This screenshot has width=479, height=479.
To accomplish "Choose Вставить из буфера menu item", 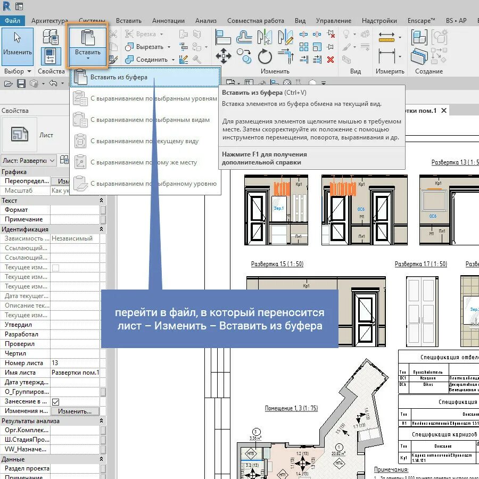I will coord(145,77).
